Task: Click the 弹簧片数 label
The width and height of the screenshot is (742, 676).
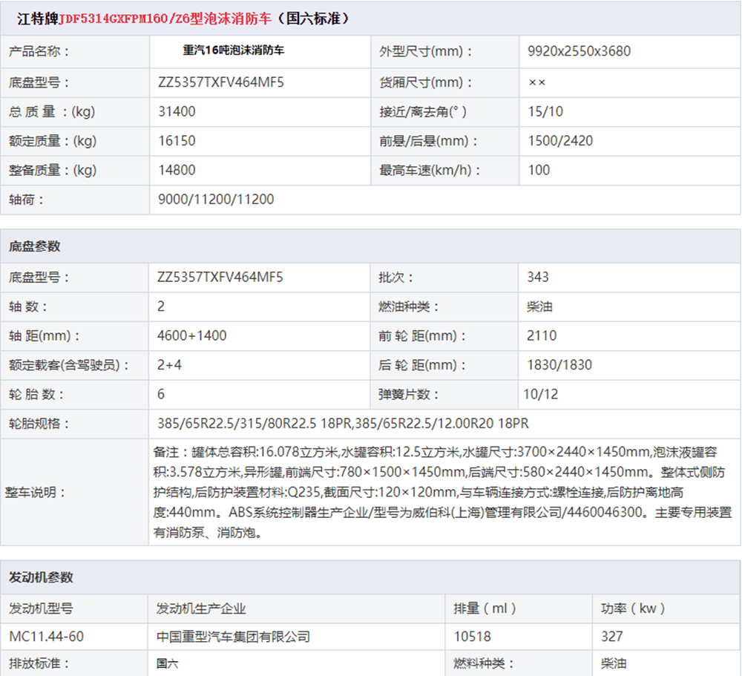Action: pyautogui.click(x=408, y=394)
